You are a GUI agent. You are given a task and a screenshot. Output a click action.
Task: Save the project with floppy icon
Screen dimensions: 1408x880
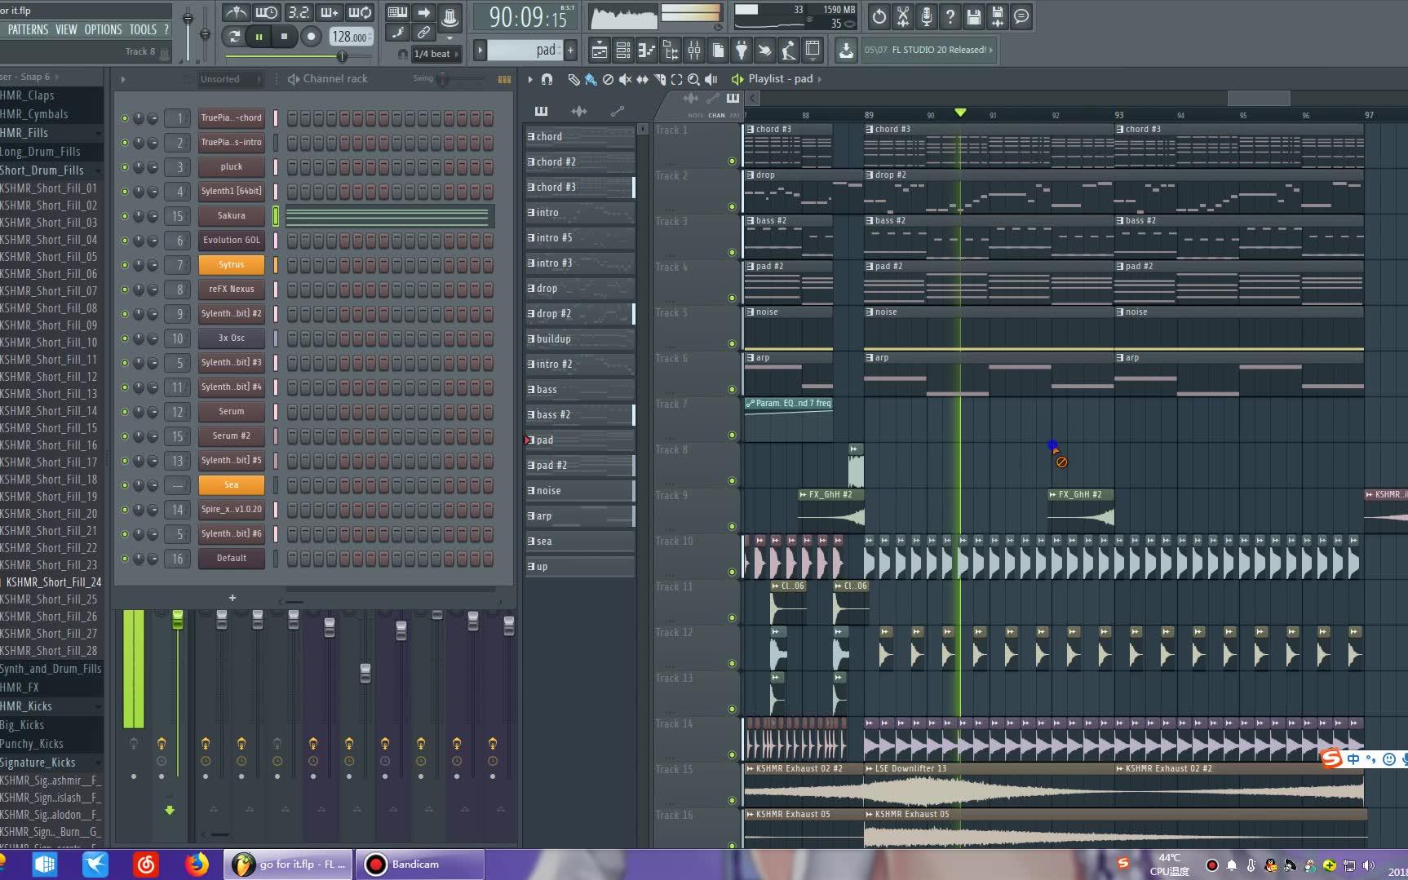(x=973, y=16)
